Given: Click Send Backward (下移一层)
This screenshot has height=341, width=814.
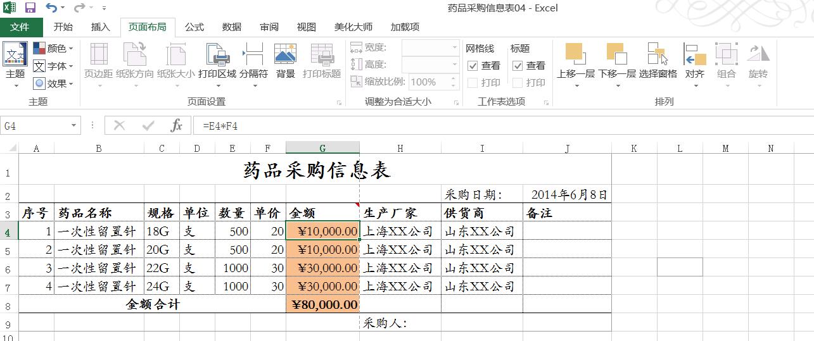Looking at the screenshot, I should click(x=617, y=66).
